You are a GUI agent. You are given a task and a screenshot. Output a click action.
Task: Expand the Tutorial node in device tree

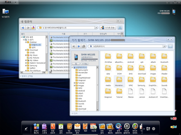pyautogui.click(x=74, y=83)
